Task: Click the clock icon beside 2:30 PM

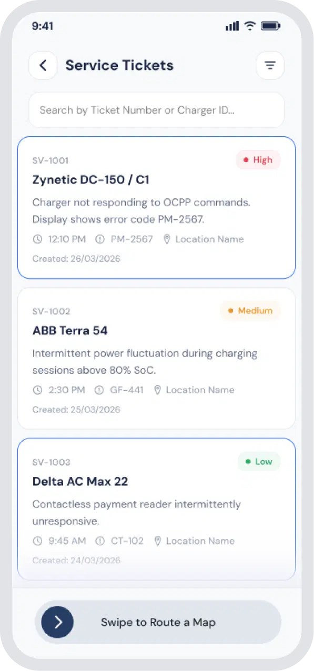Action: point(37,390)
